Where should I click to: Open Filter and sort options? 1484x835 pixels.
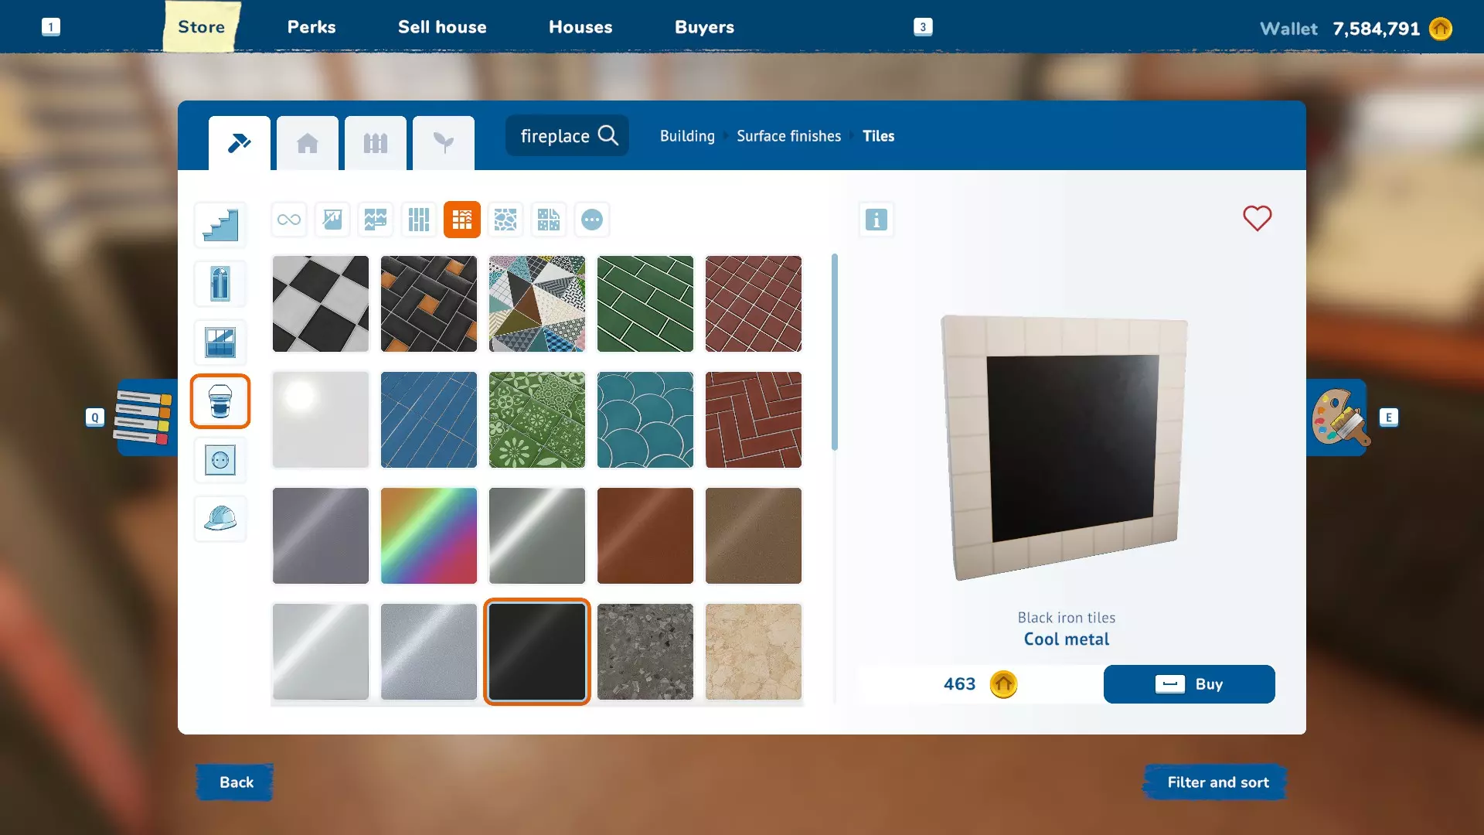(1217, 782)
